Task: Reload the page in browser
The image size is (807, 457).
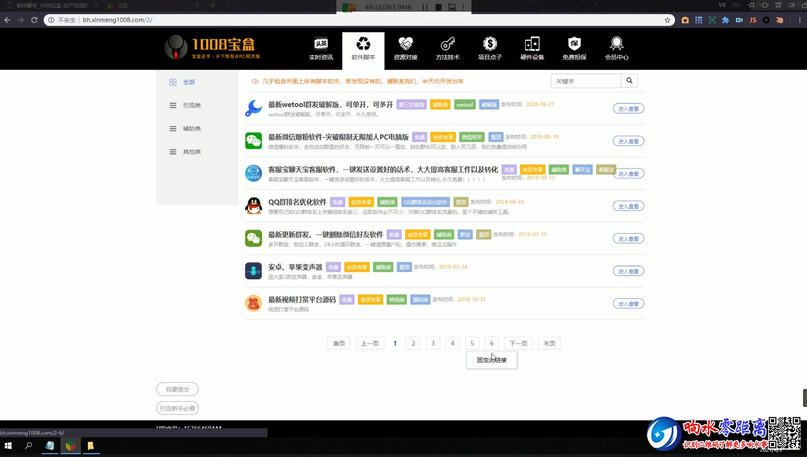Action: 34,20
